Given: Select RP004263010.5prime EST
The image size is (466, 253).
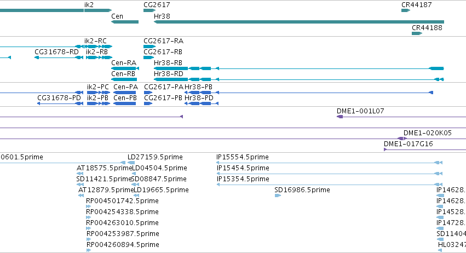Looking at the screenshot, I should click(88, 228).
